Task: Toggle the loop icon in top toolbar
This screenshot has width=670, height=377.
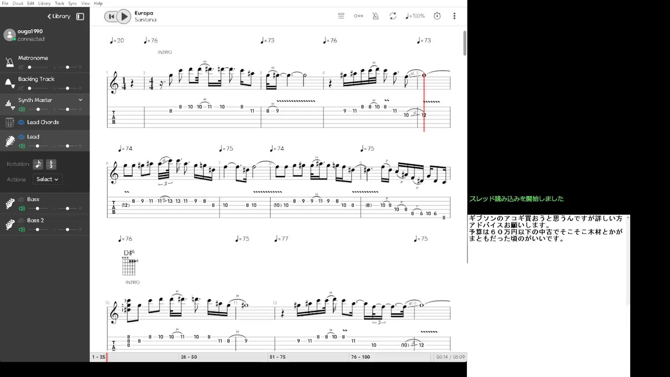Action: pos(393,16)
